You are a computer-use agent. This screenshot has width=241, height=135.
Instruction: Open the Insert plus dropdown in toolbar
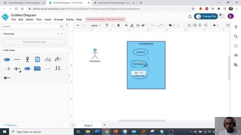tap(215, 25)
